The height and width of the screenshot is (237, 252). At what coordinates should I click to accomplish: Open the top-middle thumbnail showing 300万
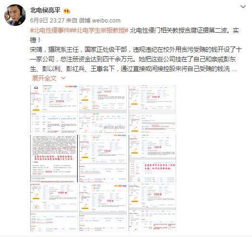pos(103,109)
